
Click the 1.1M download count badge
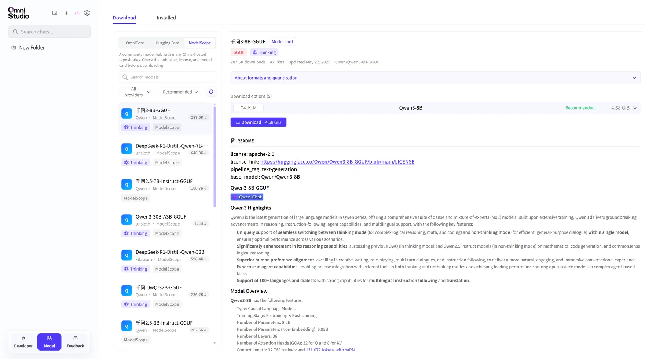(201, 224)
